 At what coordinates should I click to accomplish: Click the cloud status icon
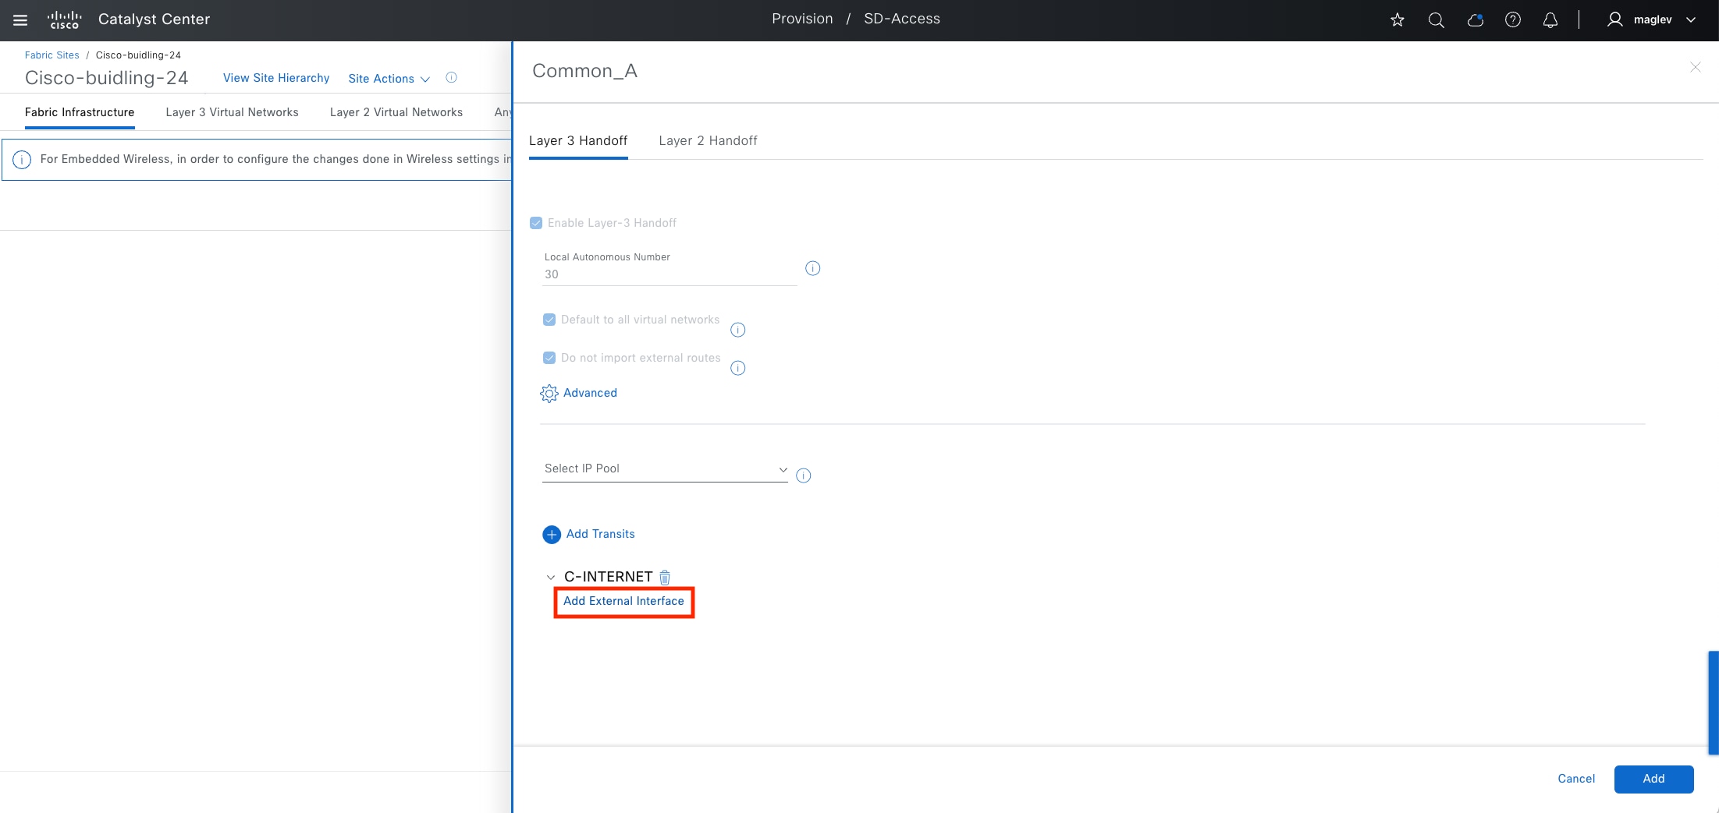tap(1475, 20)
